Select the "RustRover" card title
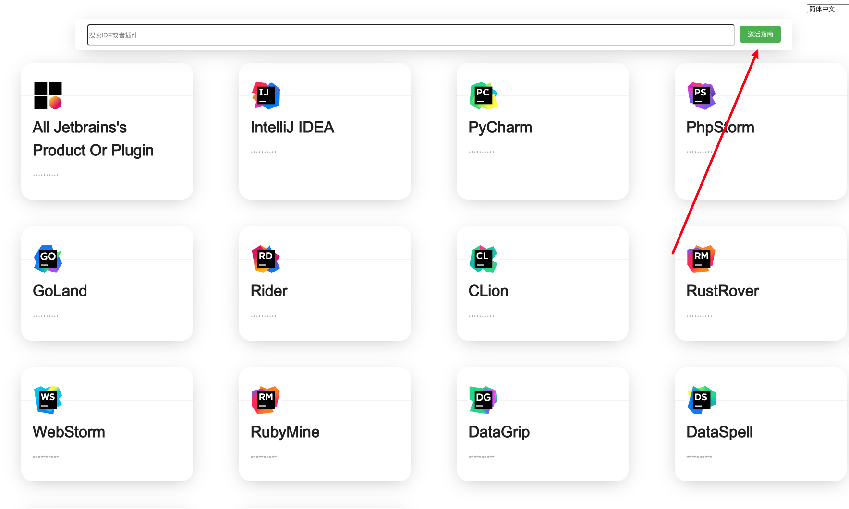This screenshot has width=849, height=509. (x=723, y=291)
